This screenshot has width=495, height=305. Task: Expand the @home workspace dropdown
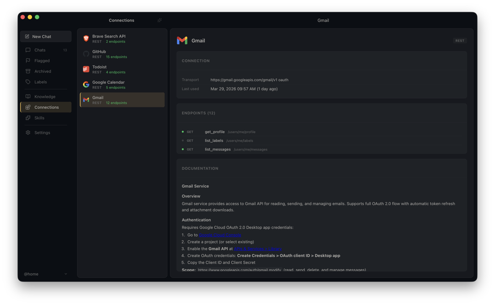pos(66,274)
